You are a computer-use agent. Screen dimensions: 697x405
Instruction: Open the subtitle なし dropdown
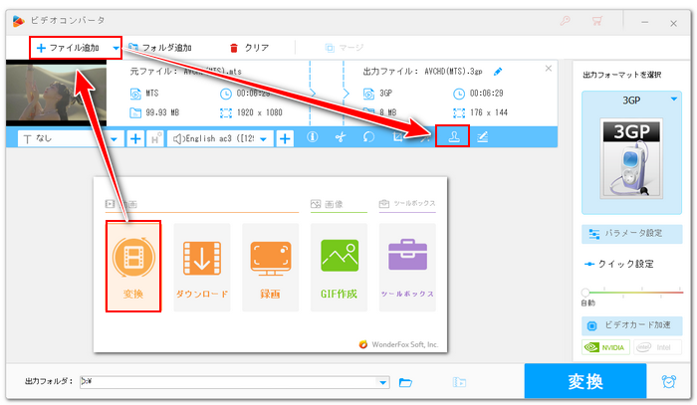65,138
